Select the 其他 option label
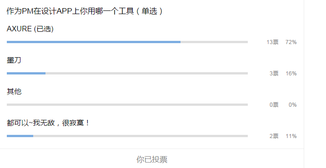 14,91
